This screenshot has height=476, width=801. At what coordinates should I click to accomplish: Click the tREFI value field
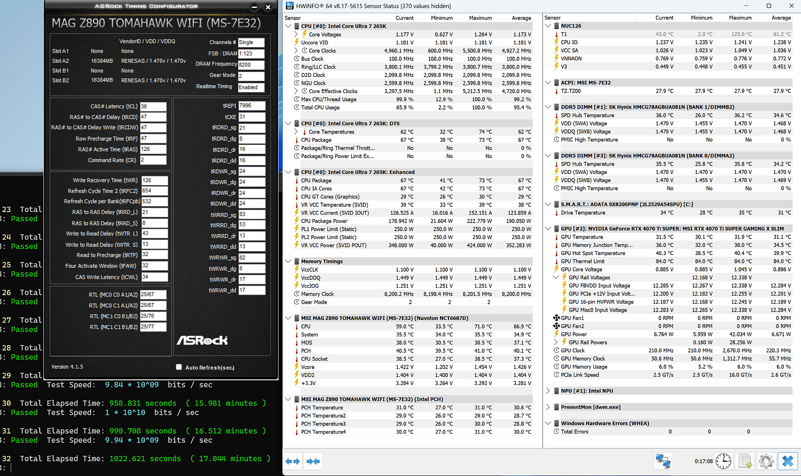(251, 106)
